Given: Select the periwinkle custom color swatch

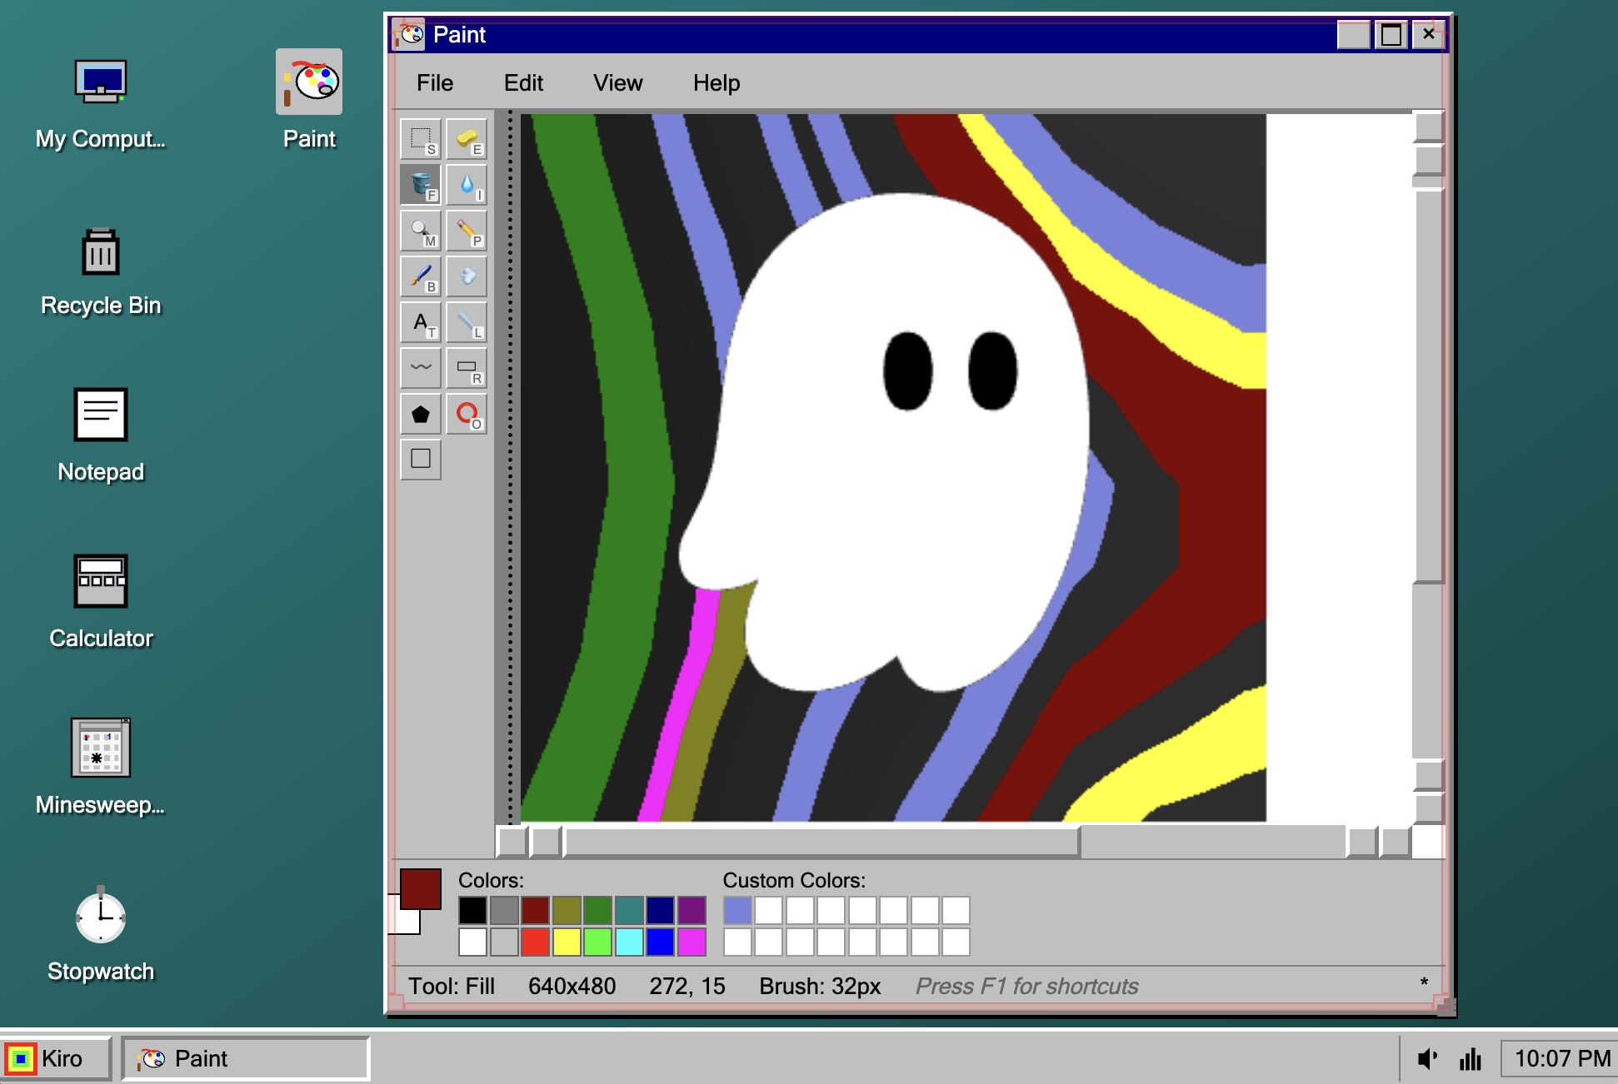Looking at the screenshot, I should [737, 911].
